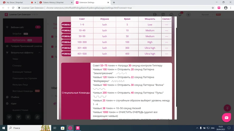
Task: Switch to the Tokens History browser tab
Action: 54,2
